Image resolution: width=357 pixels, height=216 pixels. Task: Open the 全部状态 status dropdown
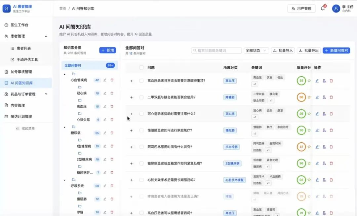click(256, 51)
